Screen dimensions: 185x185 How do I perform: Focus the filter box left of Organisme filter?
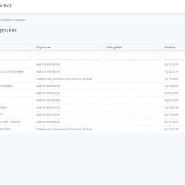click(16, 56)
